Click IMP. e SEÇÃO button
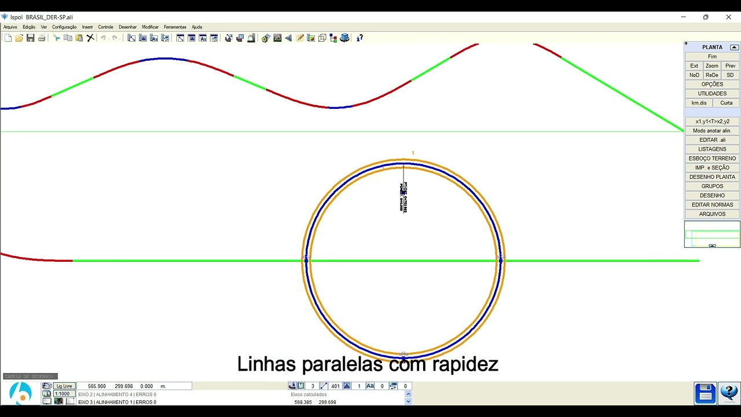The height and width of the screenshot is (417, 741). (712, 168)
